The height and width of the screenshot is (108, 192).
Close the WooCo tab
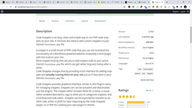[13, 2]
